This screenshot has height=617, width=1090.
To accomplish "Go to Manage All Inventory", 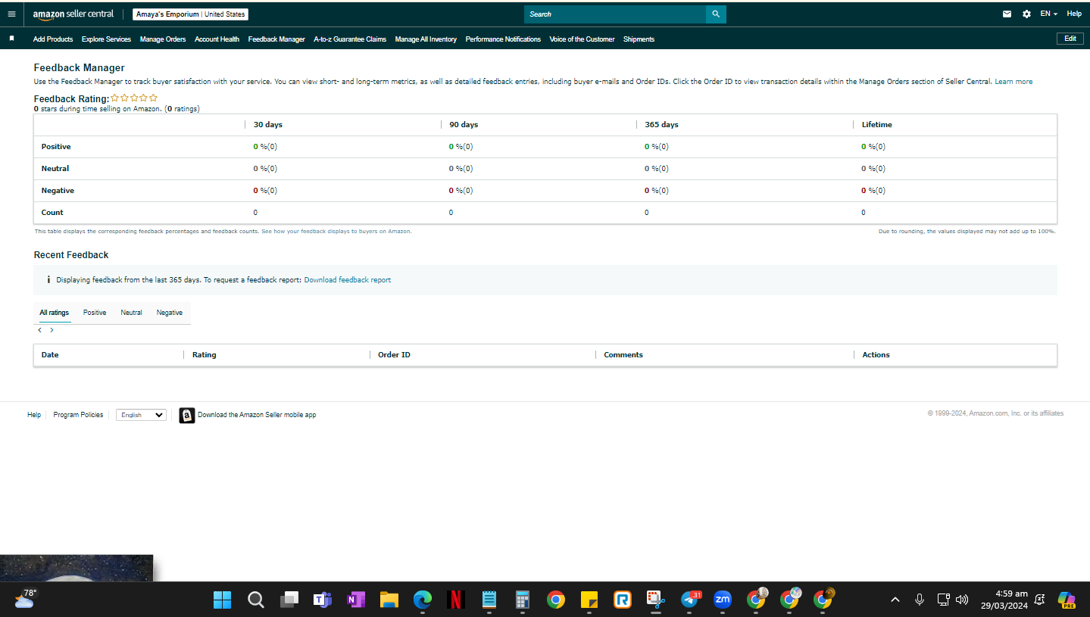I will pos(426,39).
